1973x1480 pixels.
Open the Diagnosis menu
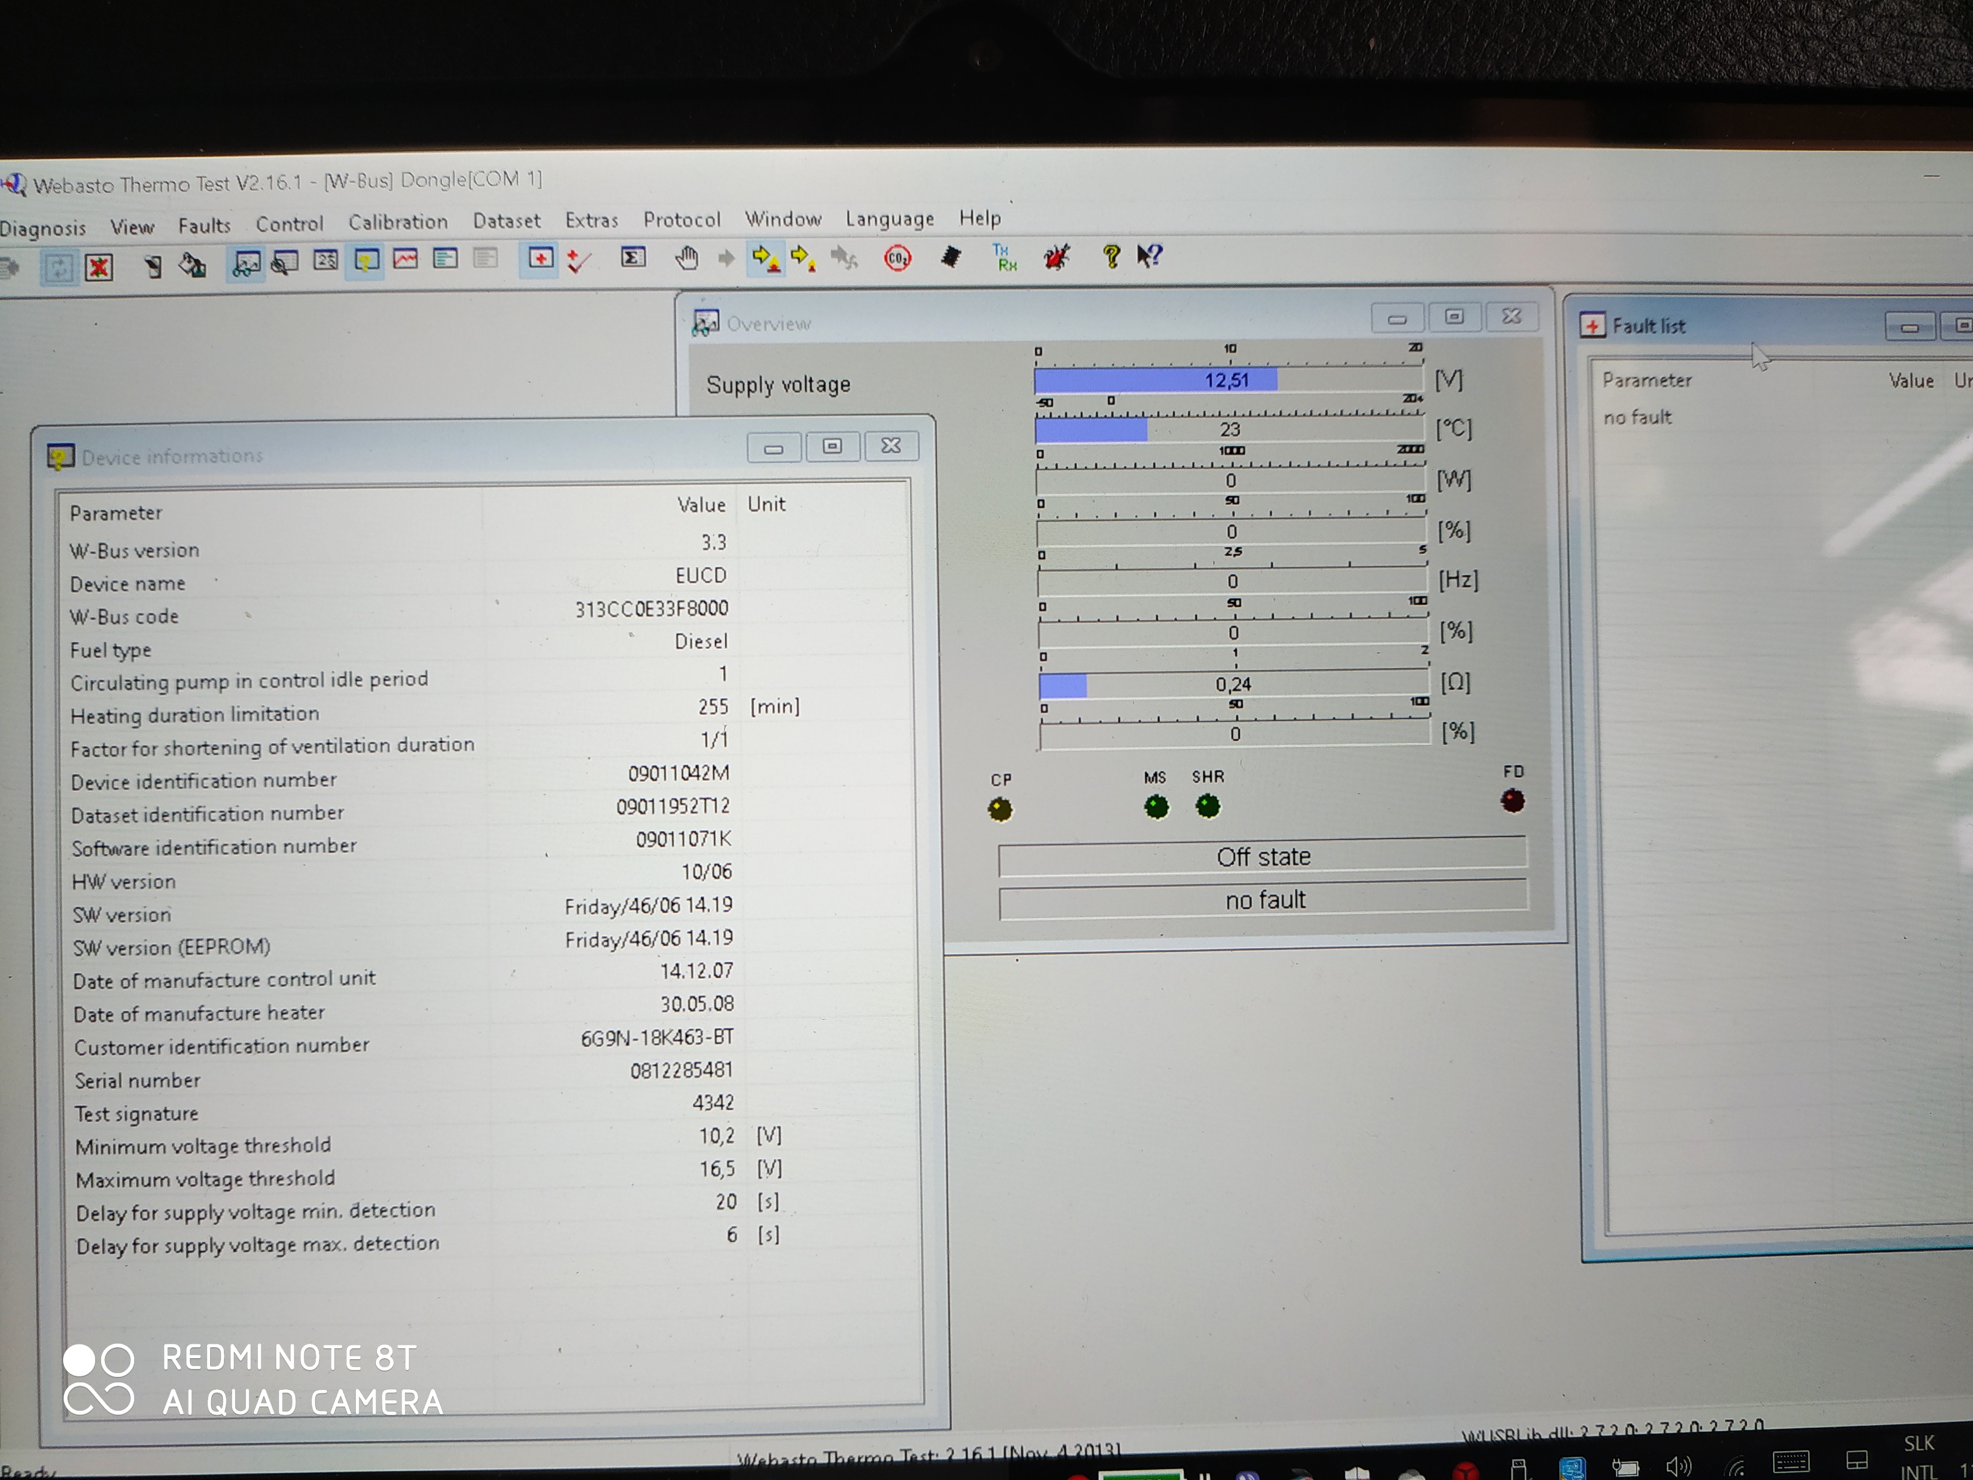[x=43, y=228]
